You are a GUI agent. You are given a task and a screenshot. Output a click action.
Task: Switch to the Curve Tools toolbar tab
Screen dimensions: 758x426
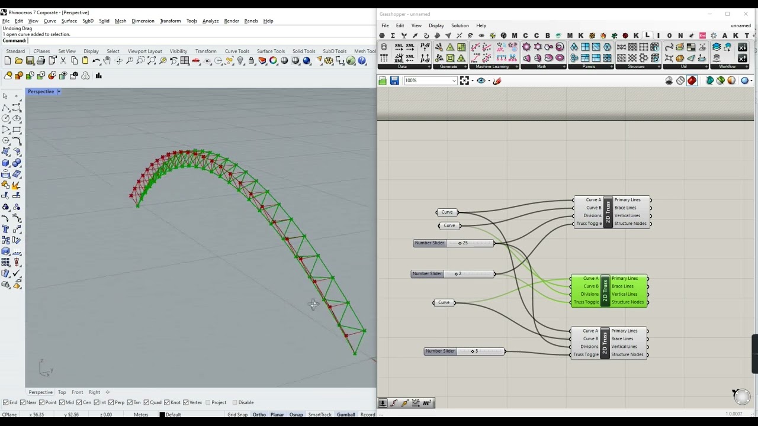point(237,51)
